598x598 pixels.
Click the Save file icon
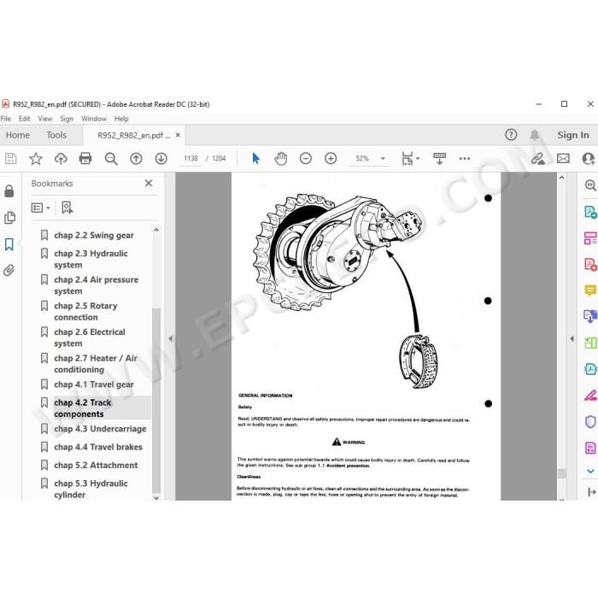[x=10, y=158]
